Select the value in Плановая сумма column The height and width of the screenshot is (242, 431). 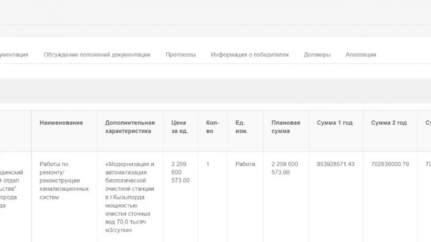(x=285, y=168)
